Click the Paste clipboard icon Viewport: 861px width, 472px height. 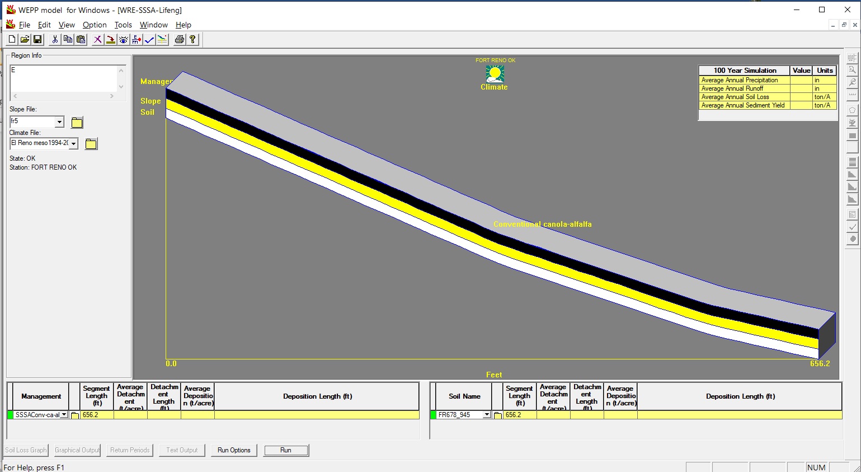click(x=81, y=39)
